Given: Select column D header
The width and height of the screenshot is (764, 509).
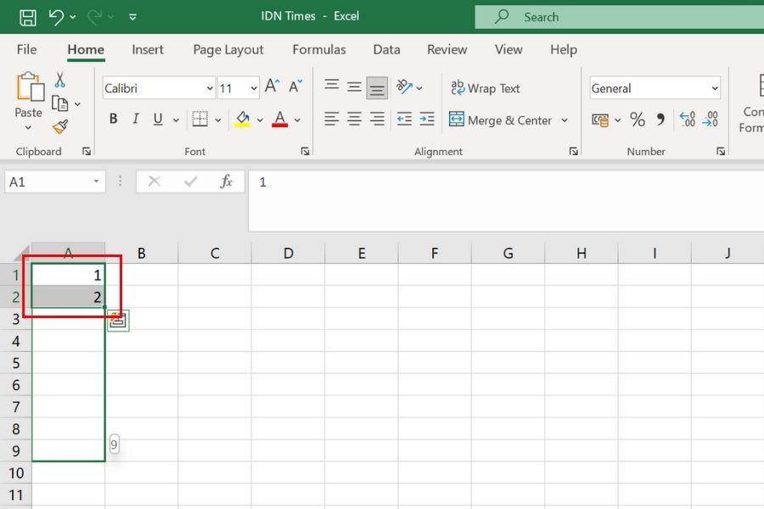Looking at the screenshot, I should coord(288,253).
